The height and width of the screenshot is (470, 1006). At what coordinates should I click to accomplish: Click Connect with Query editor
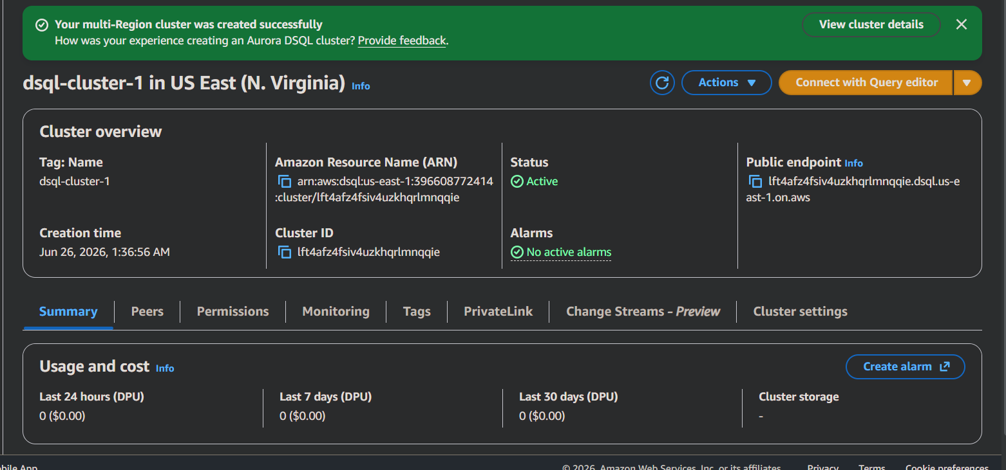point(866,82)
